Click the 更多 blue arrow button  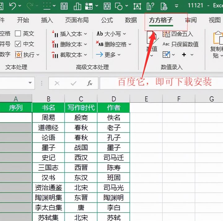pyautogui.click(x=108, y=54)
